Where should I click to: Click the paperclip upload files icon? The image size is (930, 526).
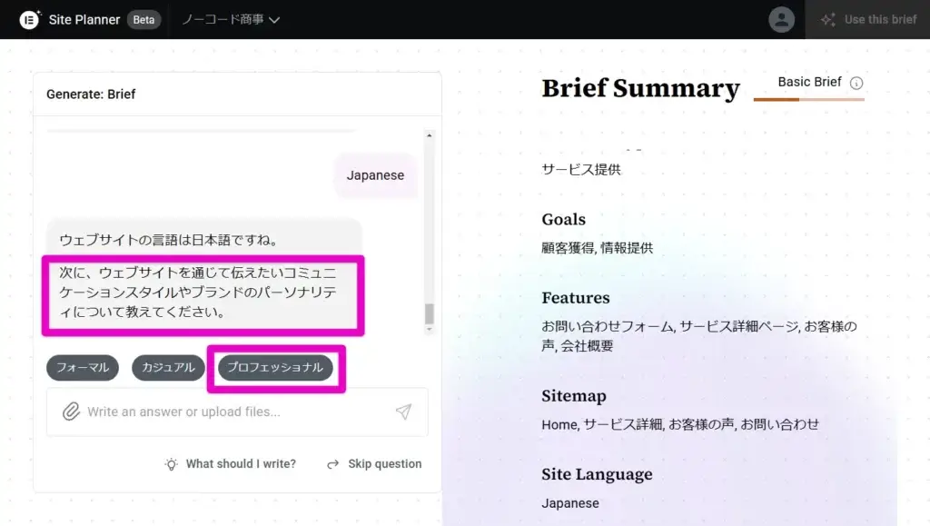[x=71, y=412]
